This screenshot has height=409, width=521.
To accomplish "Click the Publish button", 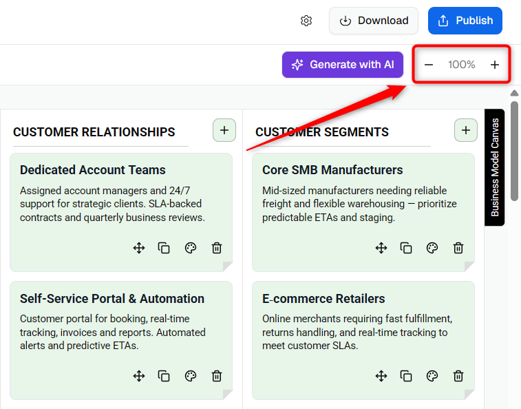I will pyautogui.click(x=465, y=21).
